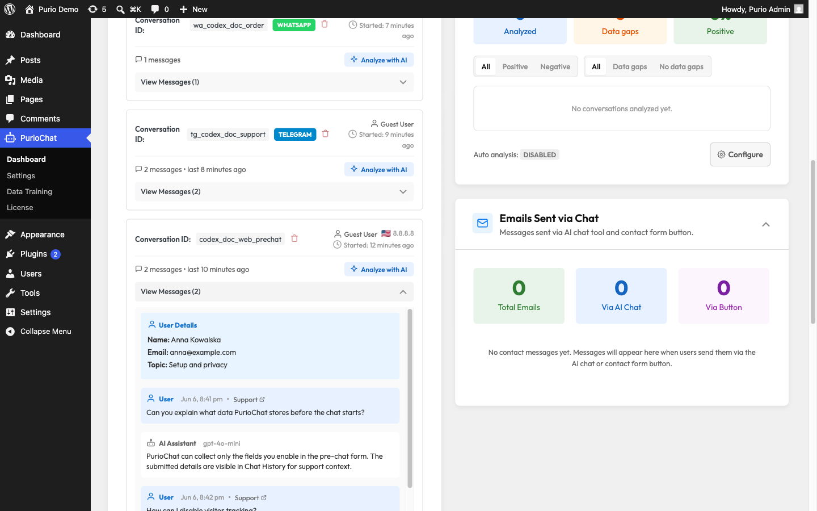Click the Plugins plug icon in sidebar
The height and width of the screenshot is (511, 817).
[10, 254]
